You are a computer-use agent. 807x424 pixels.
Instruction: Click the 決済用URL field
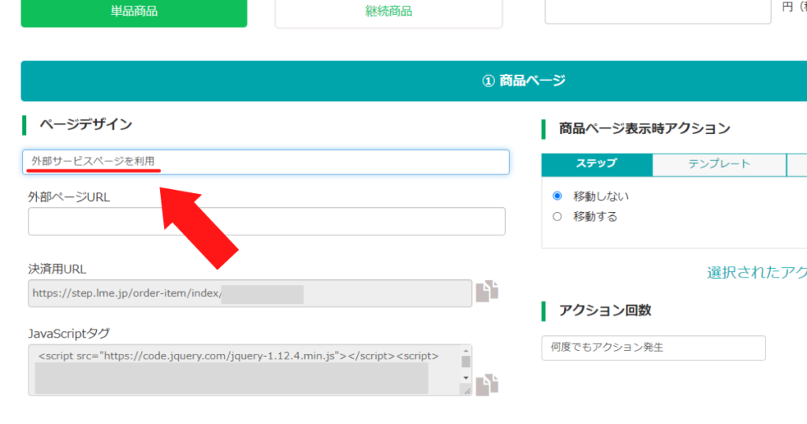coord(250,293)
